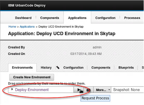Click the Create New Environment button

[32, 77]
